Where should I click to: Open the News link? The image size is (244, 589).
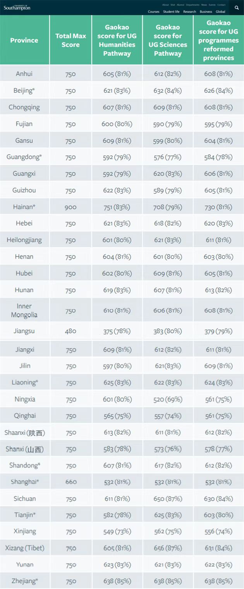(204, 5)
